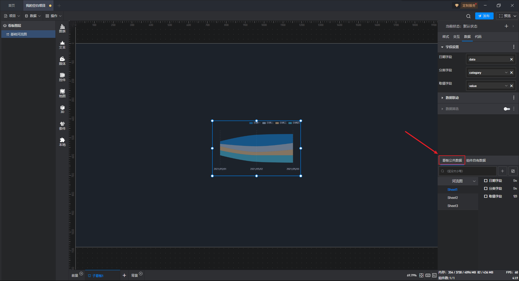Viewport: 519px width, 281px height.
Task: Open the 操作 operations menu
Action: point(54,16)
